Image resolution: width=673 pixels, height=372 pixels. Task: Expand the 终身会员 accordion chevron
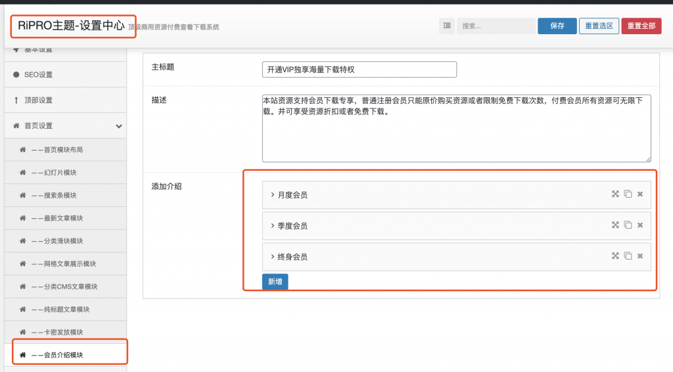pyautogui.click(x=272, y=256)
